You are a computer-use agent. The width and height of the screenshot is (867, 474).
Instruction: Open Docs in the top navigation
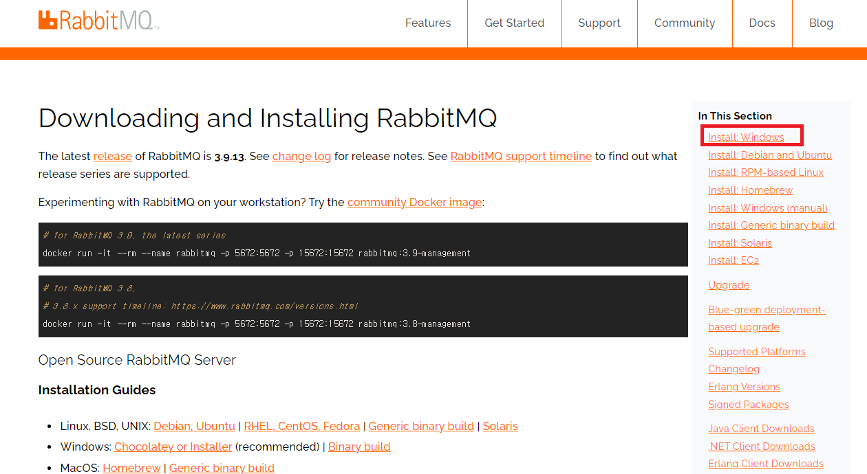[762, 23]
